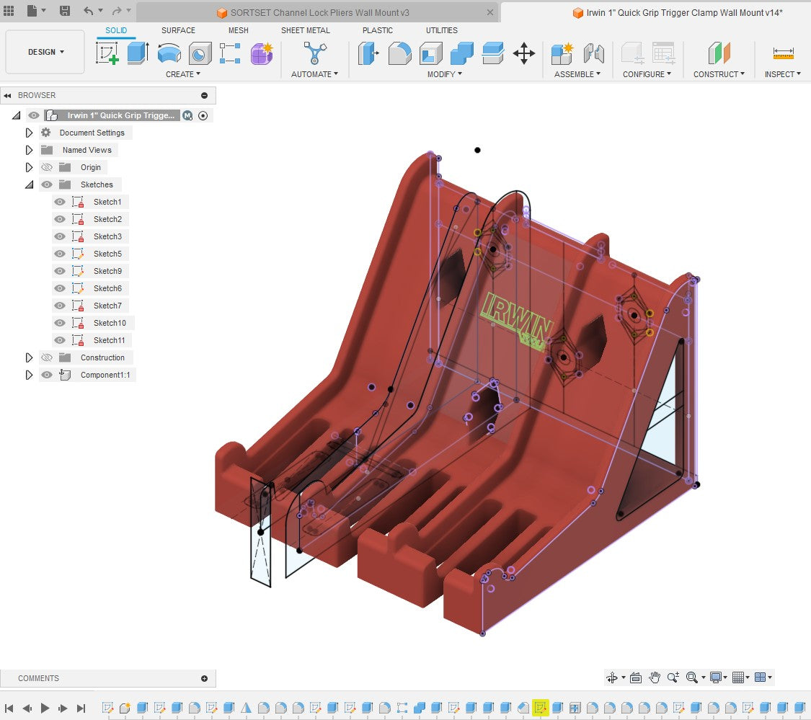Switch to the SHEET METAL tab

click(305, 30)
